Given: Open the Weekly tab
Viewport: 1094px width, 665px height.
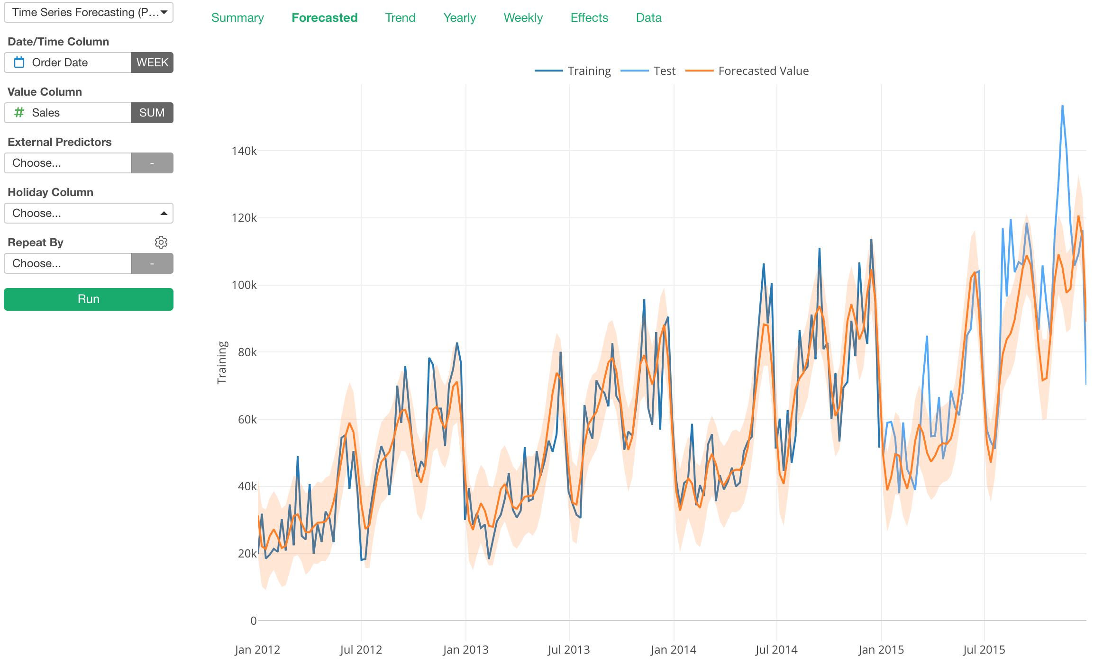Looking at the screenshot, I should tap(523, 18).
